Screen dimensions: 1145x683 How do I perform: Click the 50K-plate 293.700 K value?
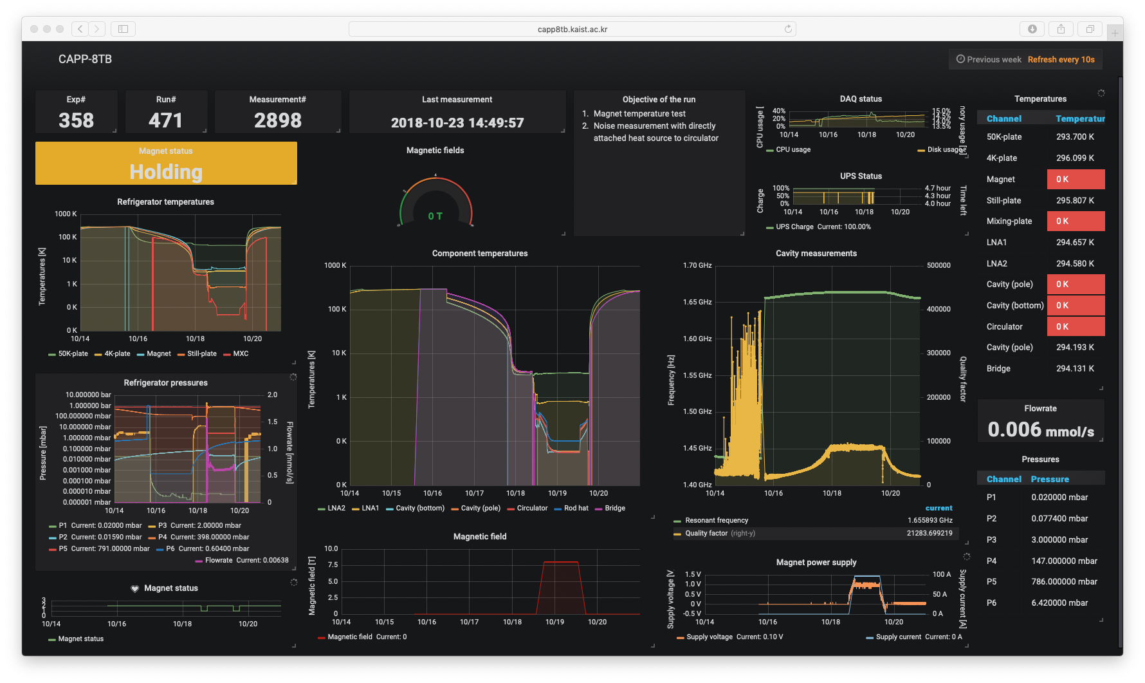pos(1075,137)
